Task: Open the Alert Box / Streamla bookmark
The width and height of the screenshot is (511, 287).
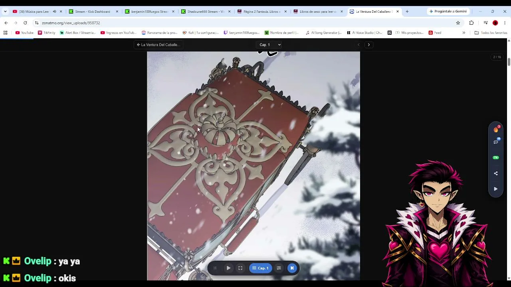Action: (77, 33)
